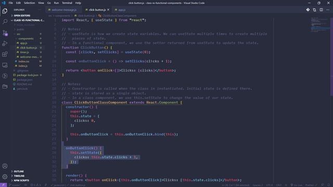Open the Edit menu

tap(18, 3)
